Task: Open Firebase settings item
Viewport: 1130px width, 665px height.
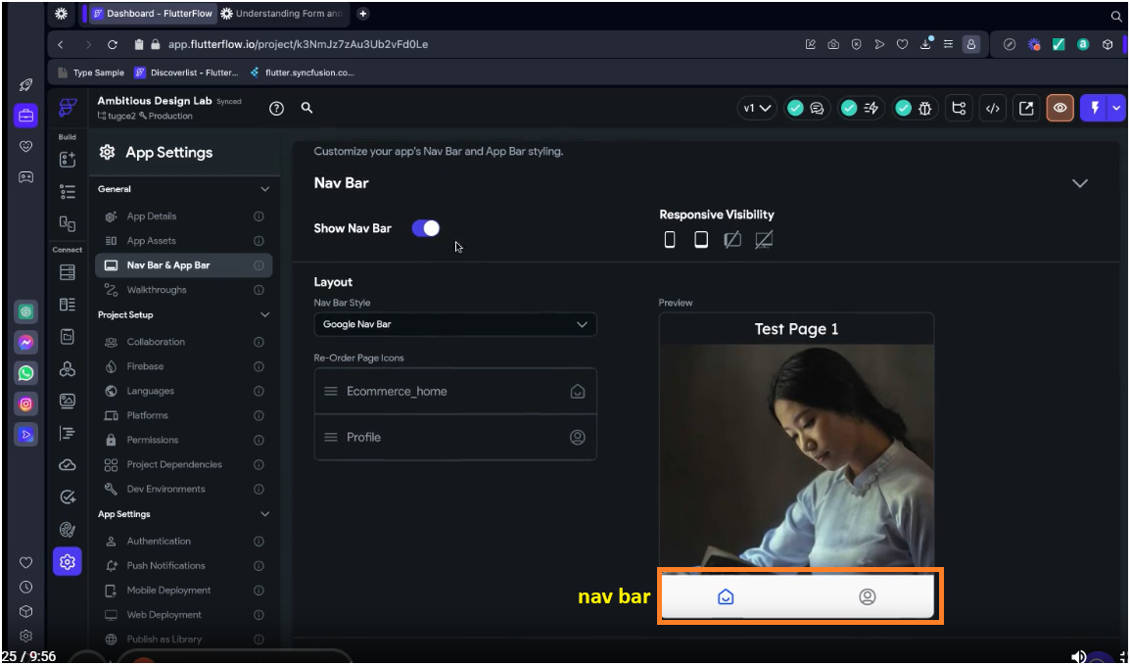Action: (x=145, y=366)
